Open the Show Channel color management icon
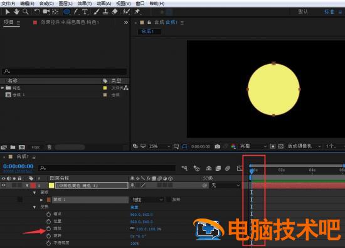The image size is (345, 248). point(233,146)
